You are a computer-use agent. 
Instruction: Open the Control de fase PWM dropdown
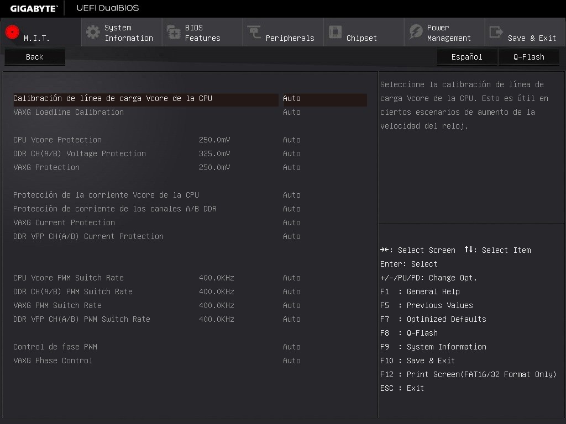292,347
